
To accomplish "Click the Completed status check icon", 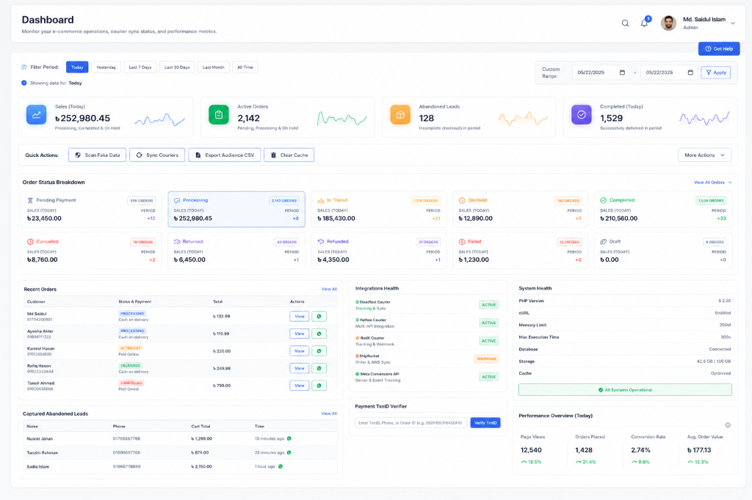I will (x=604, y=200).
